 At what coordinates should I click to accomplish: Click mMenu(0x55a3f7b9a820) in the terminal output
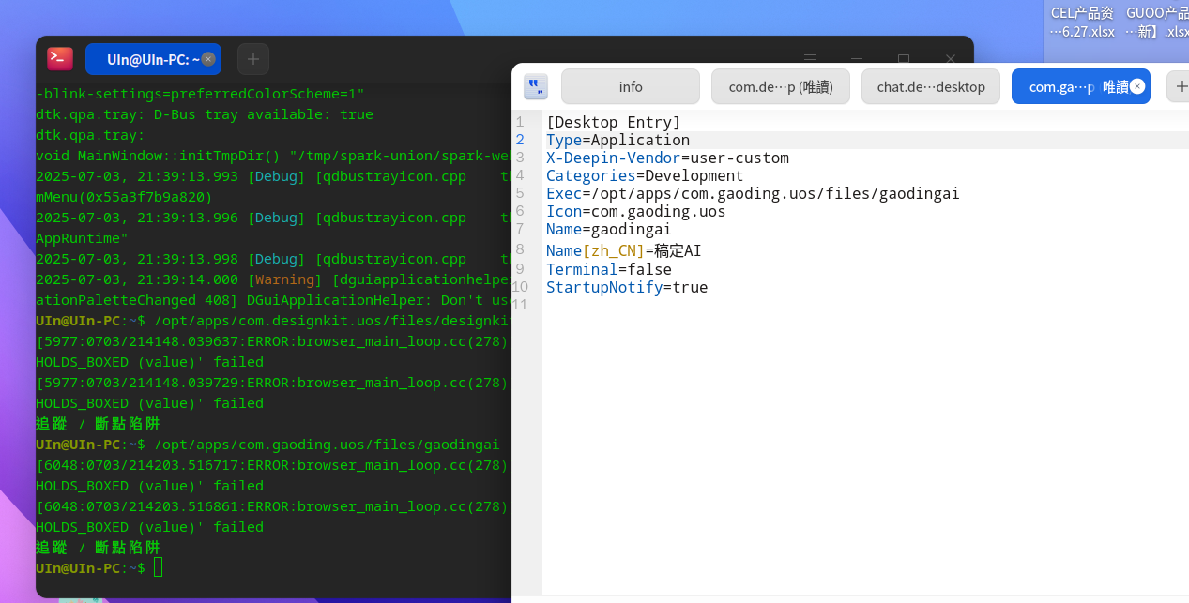point(124,197)
